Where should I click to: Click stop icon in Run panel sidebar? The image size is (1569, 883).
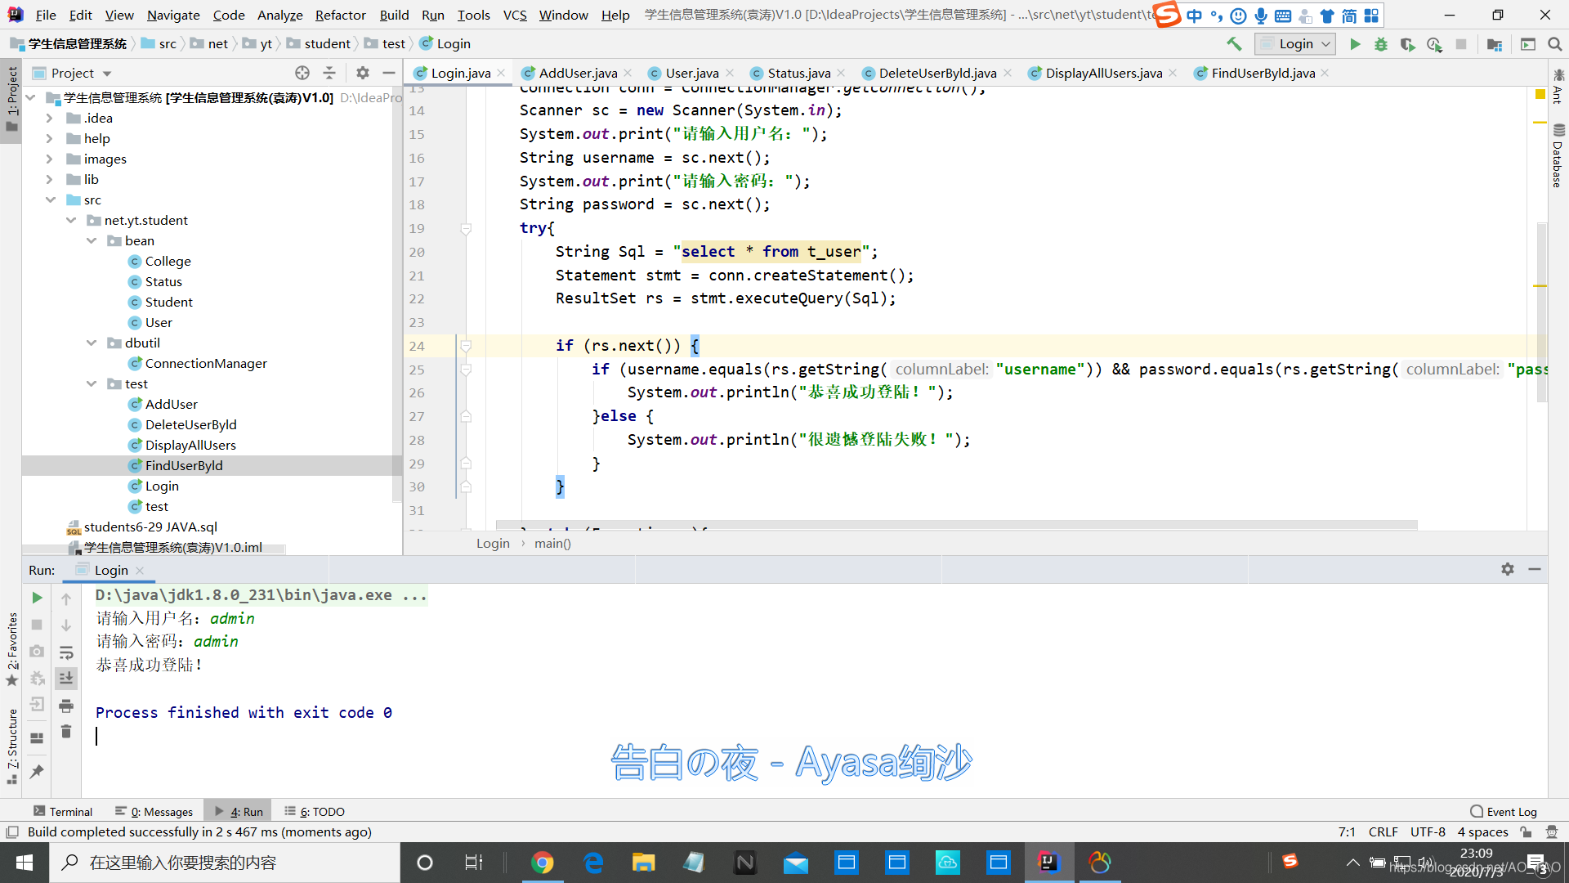coord(37,625)
